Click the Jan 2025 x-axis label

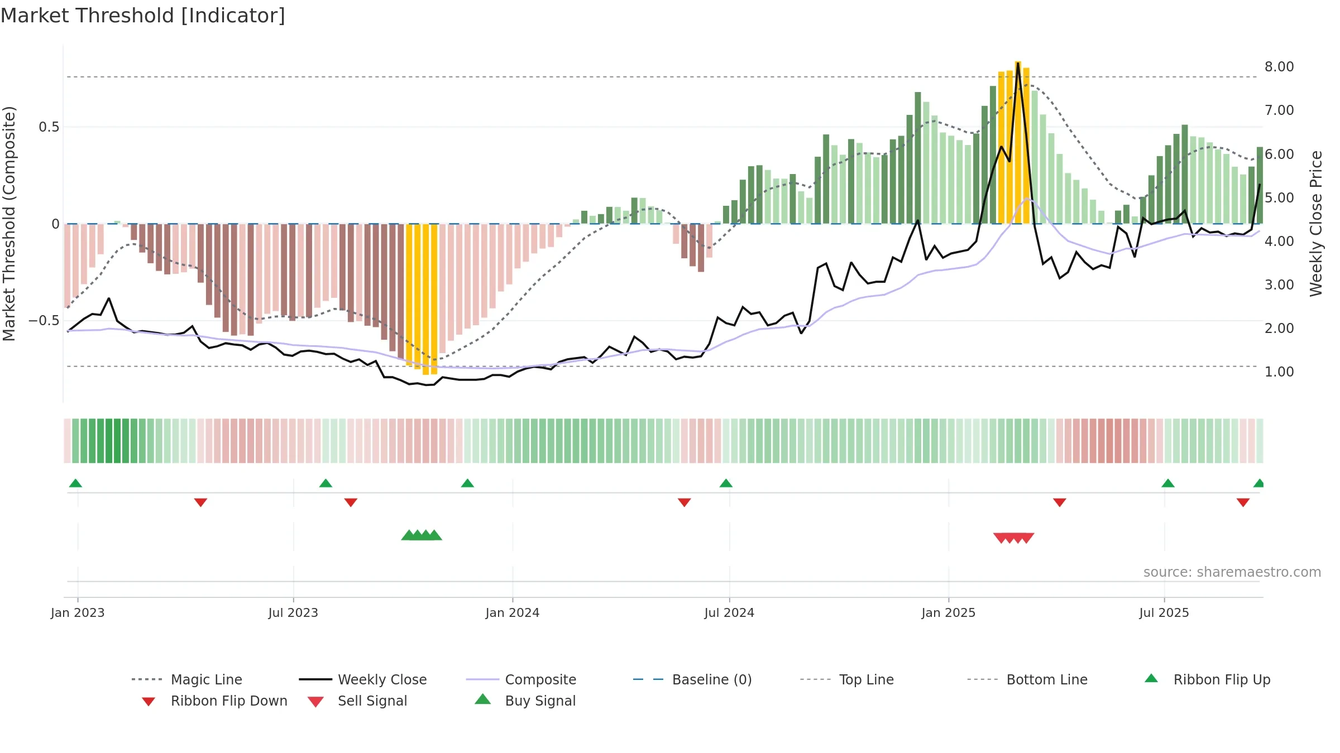click(949, 613)
